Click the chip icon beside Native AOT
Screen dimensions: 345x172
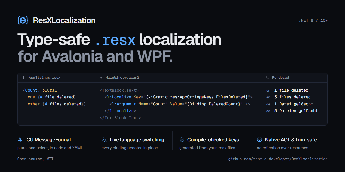[x=260, y=140]
